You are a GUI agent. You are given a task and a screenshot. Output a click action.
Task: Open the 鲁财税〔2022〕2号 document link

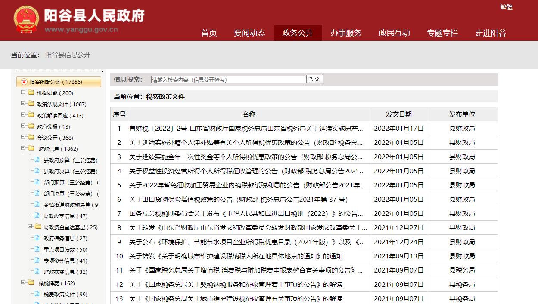point(246,128)
